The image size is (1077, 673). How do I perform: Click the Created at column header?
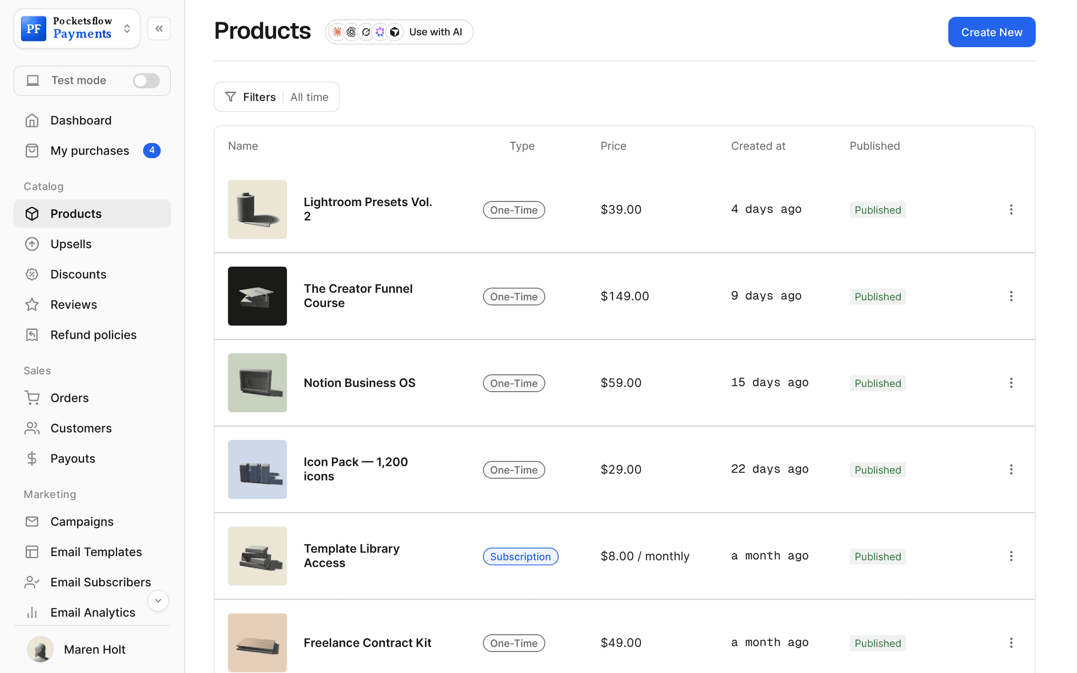(758, 146)
